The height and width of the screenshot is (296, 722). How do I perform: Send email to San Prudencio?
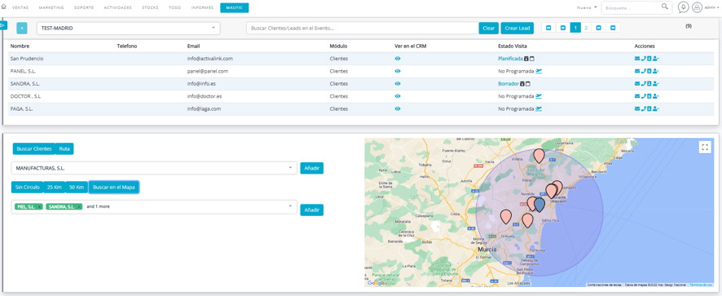click(636, 59)
